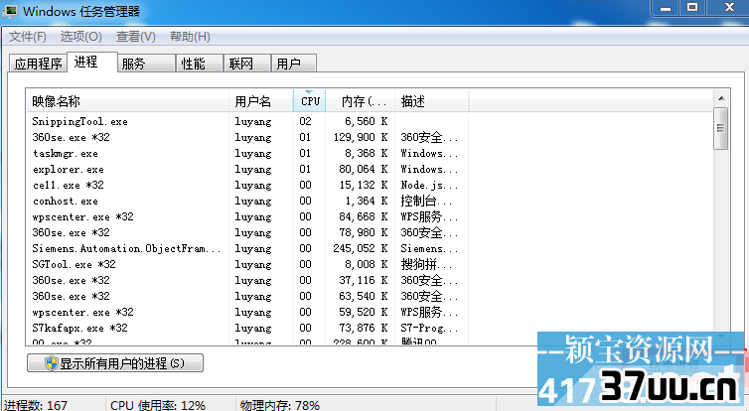Click the 控制台... description cell
The height and width of the screenshot is (411, 749).
(x=426, y=201)
